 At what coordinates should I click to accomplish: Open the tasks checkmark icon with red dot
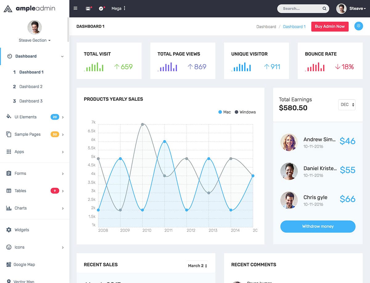tap(101, 8)
